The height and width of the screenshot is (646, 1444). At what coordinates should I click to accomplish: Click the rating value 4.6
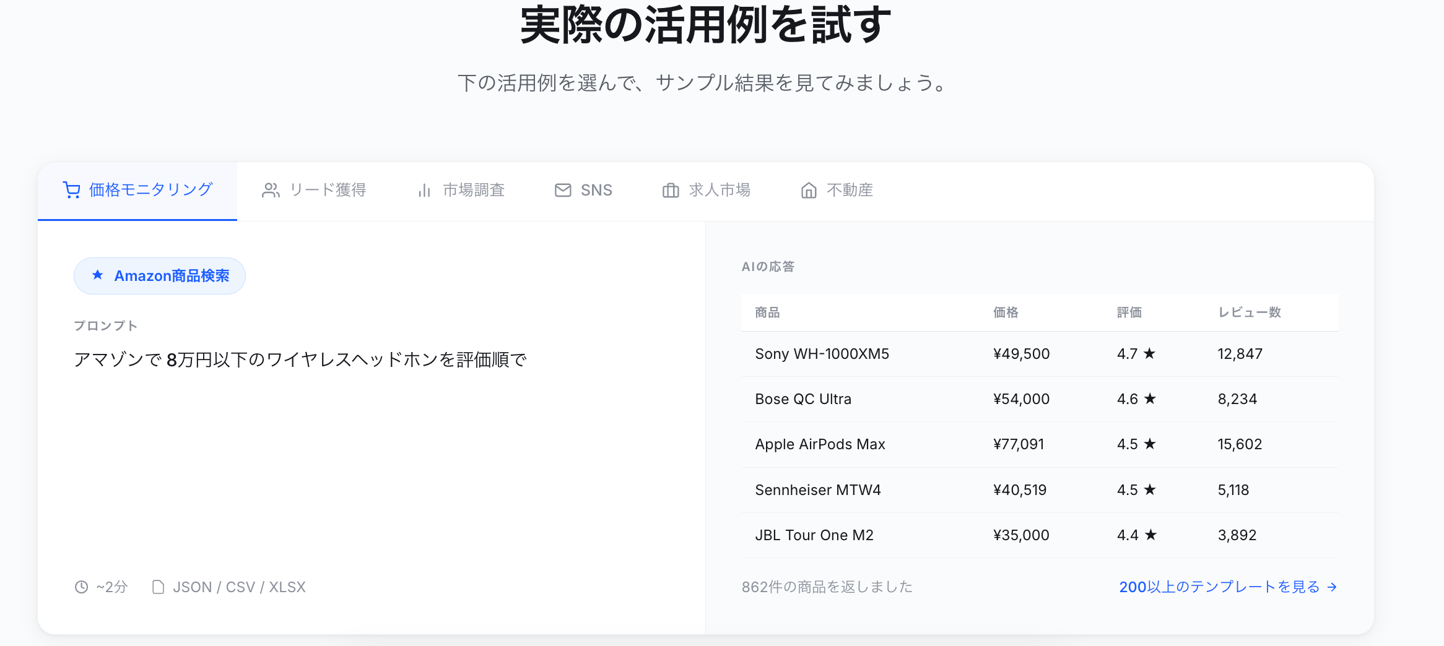click(x=1127, y=399)
